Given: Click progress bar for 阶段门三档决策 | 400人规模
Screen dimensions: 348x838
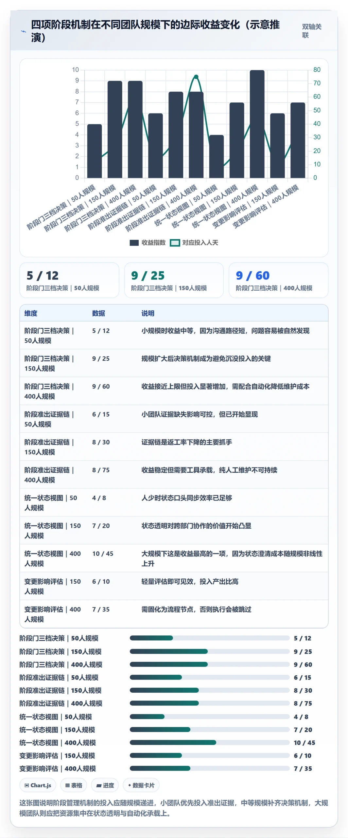Looking at the screenshot, I should [210, 665].
